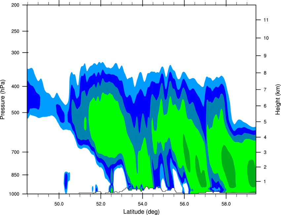Click the 52.0 latitude label

(101, 204)
